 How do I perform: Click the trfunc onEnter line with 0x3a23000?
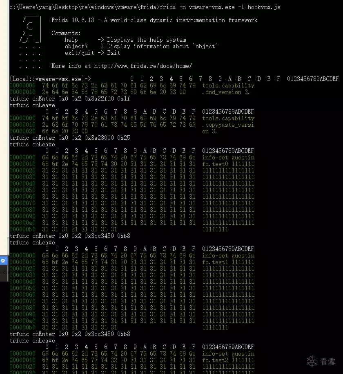tap(70, 138)
